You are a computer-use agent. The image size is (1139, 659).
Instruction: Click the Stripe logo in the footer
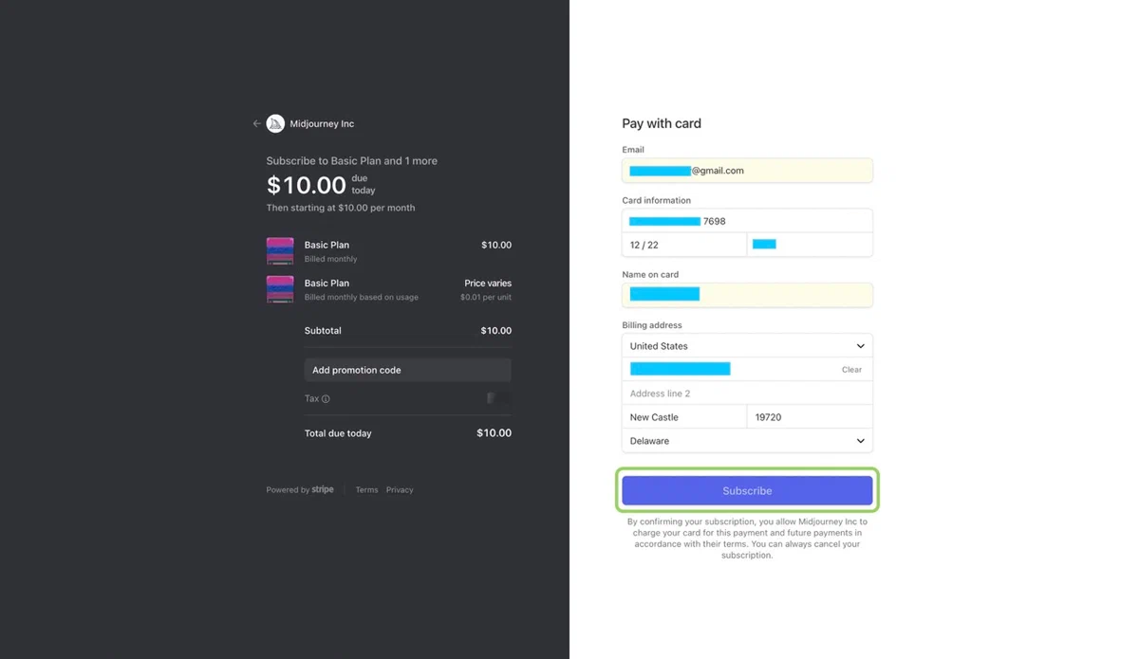click(x=323, y=489)
